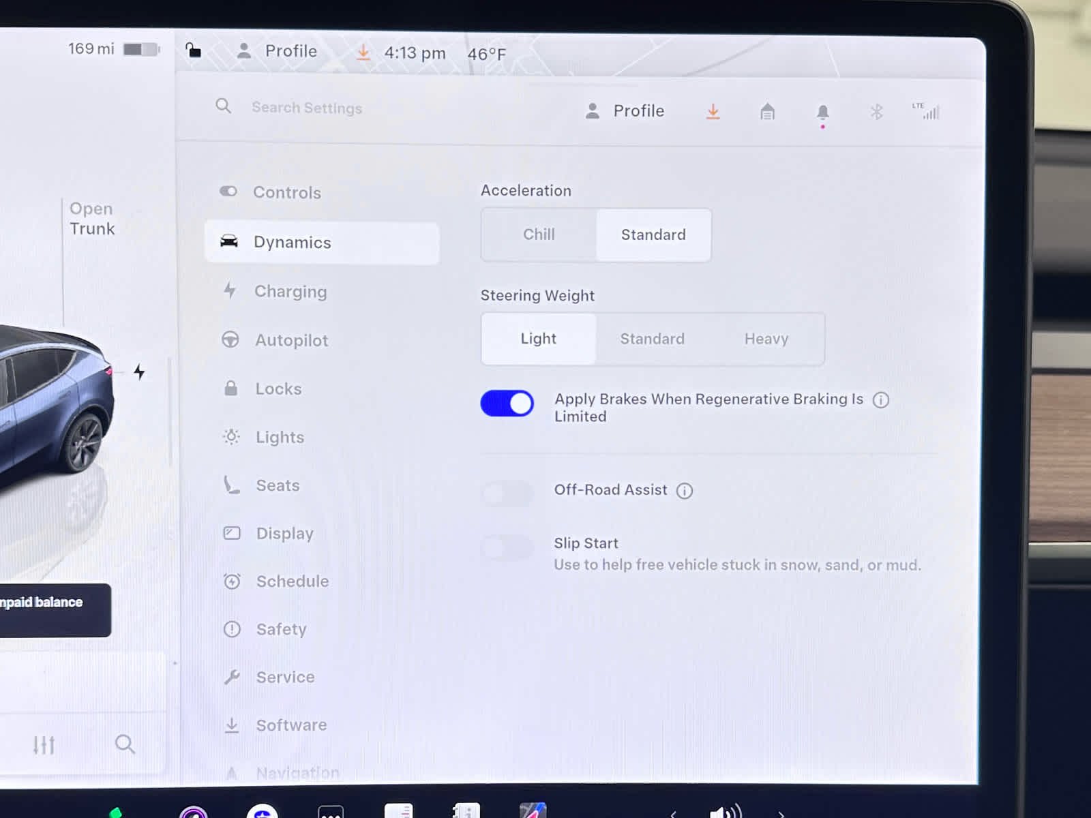The height and width of the screenshot is (818, 1091).
Task: Tap the LTE signal strength icon
Action: coord(927,111)
